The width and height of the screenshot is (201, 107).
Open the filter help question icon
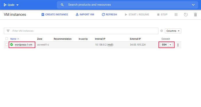point(161,31)
